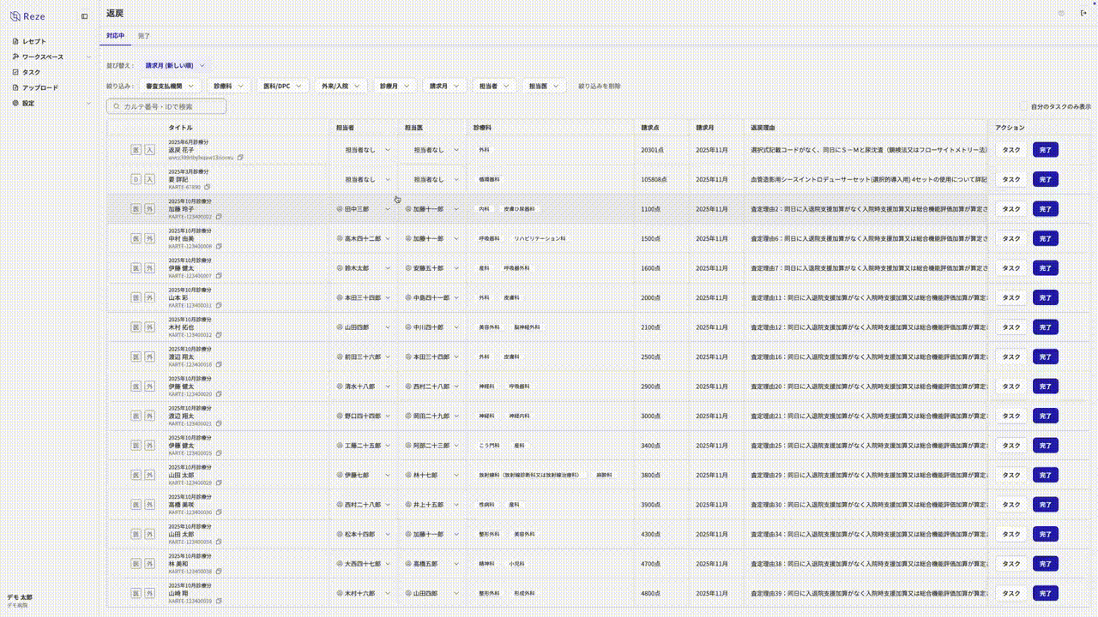Focus the カルテ番号・ID search field
This screenshot has width=1098, height=617.
(x=166, y=106)
